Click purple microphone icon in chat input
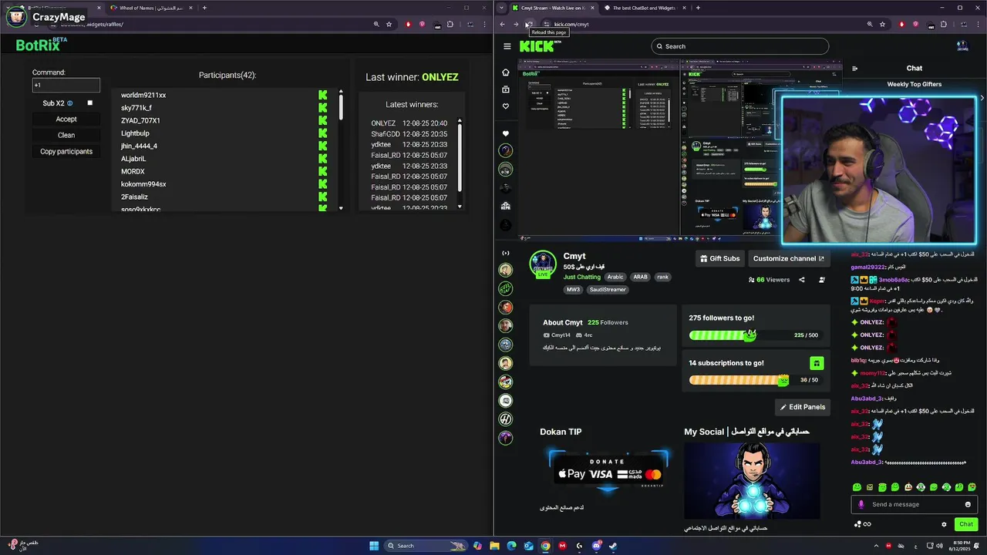This screenshot has width=987, height=555. point(861,505)
